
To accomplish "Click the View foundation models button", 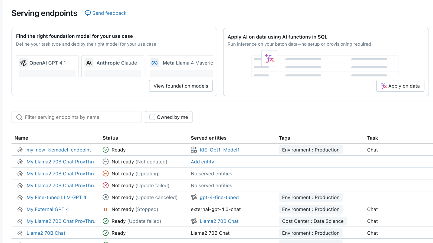I will 181,86.
